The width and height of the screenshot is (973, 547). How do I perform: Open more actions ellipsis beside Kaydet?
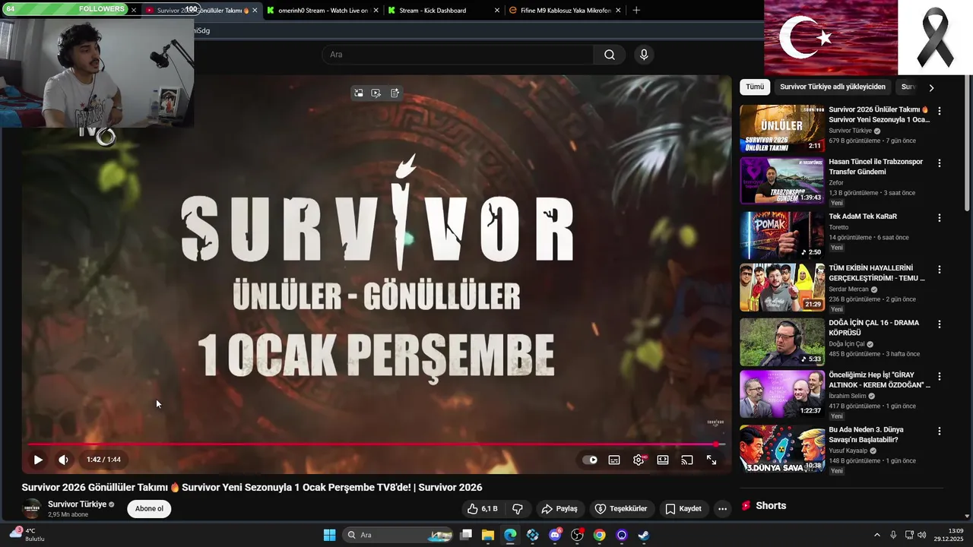(x=723, y=509)
